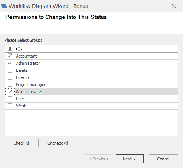The height and width of the screenshot is (168, 183).
Task: Click the Workflow Diagram Wizard title icon
Action: [x=4, y=6]
